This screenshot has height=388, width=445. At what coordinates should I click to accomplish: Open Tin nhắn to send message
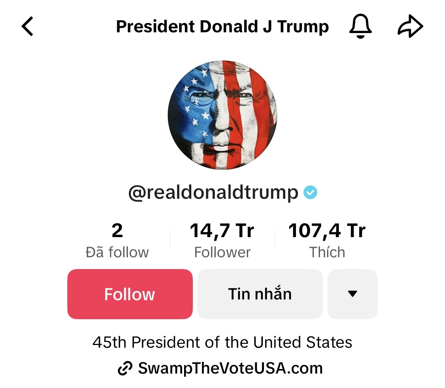(260, 294)
